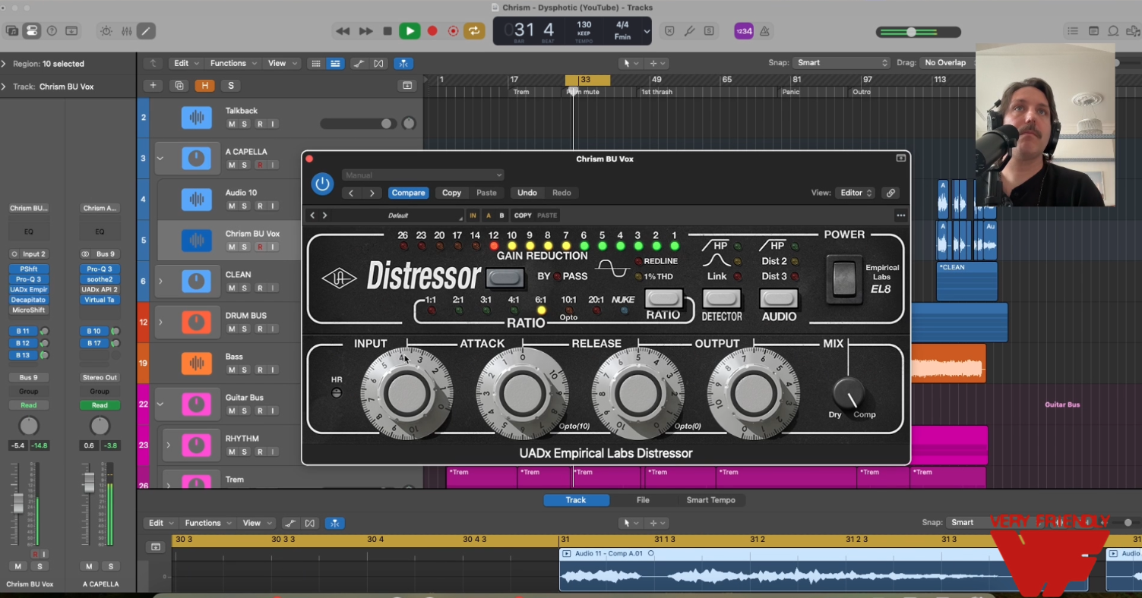This screenshot has width=1142, height=598.
Task: Mute the Talkback track
Action: [232, 124]
